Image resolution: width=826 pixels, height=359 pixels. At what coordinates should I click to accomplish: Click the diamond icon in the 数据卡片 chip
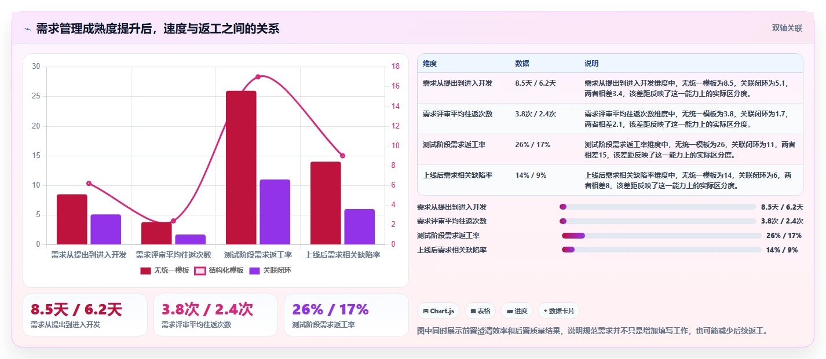(x=545, y=311)
